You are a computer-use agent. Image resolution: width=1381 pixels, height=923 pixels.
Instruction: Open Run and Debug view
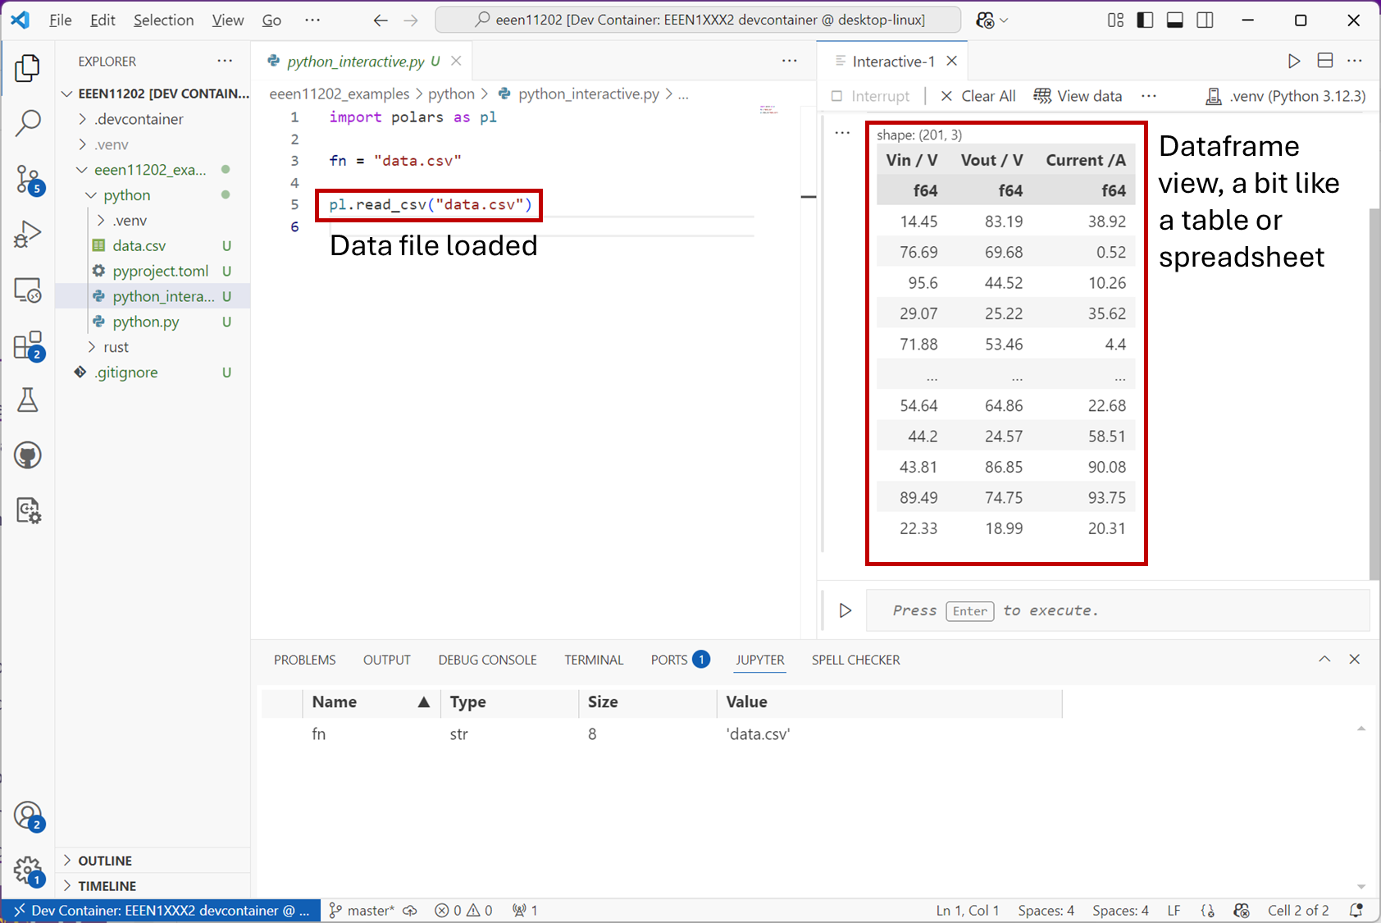(28, 235)
